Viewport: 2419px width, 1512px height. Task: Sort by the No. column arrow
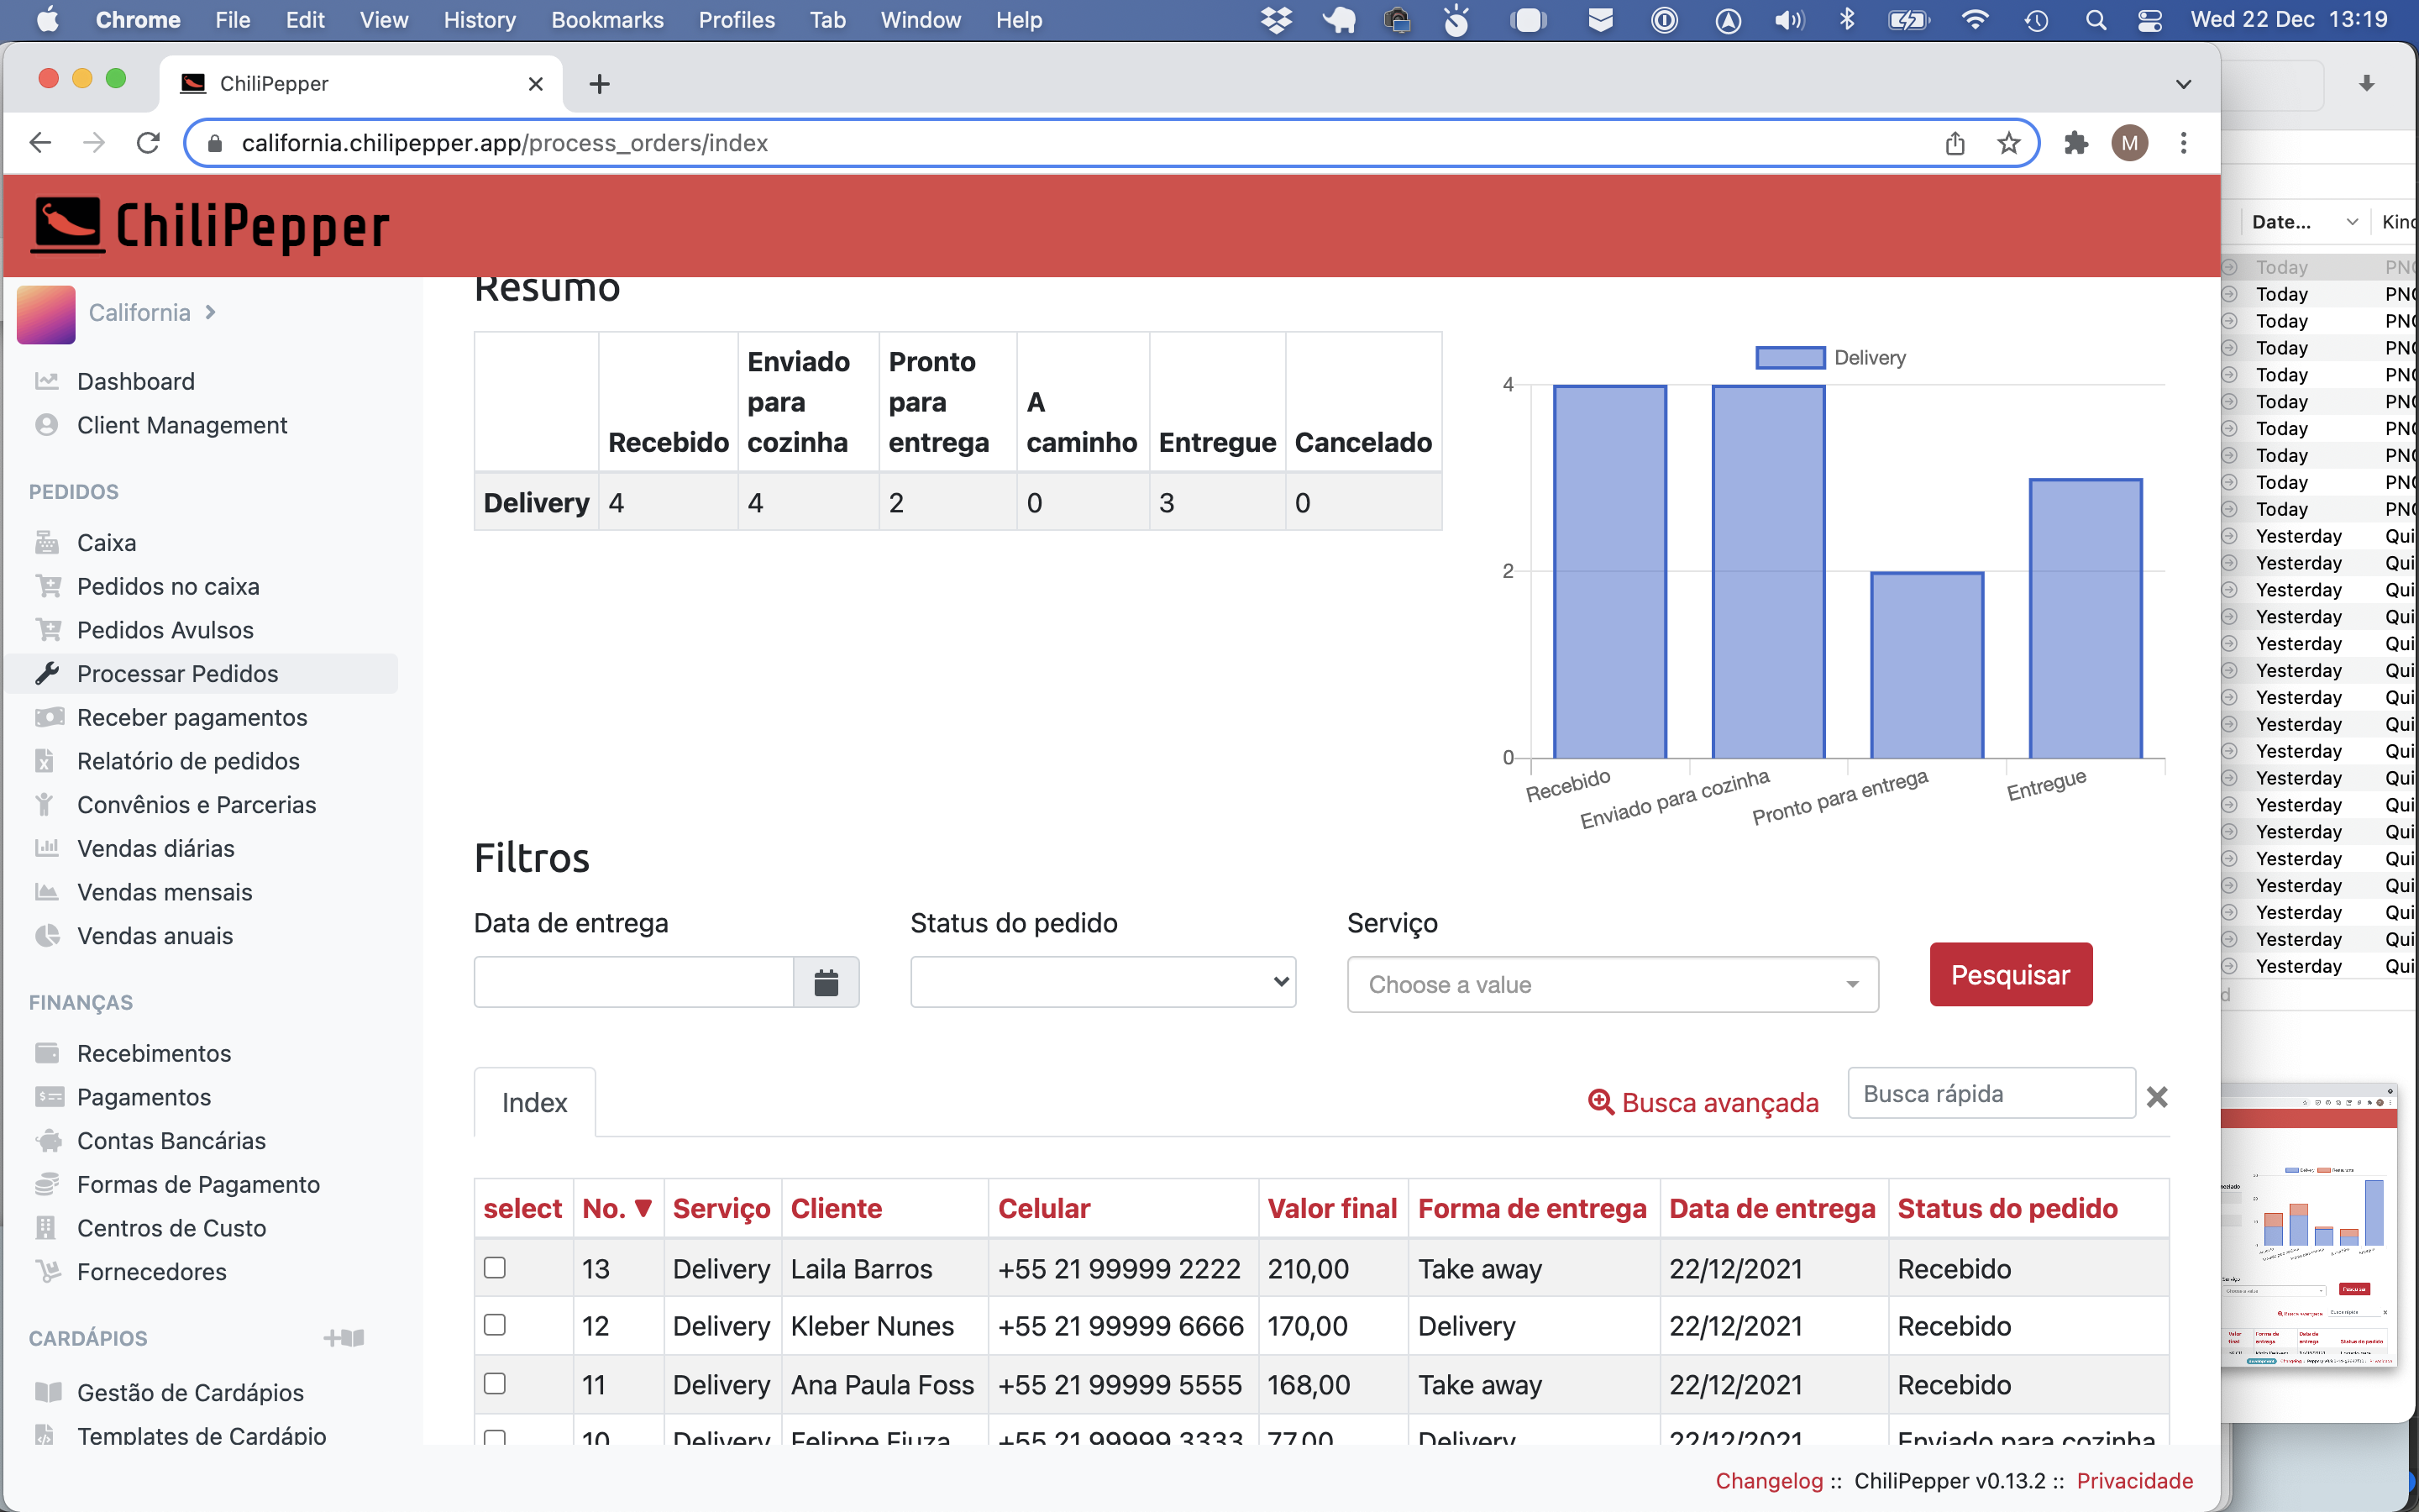tap(643, 1208)
